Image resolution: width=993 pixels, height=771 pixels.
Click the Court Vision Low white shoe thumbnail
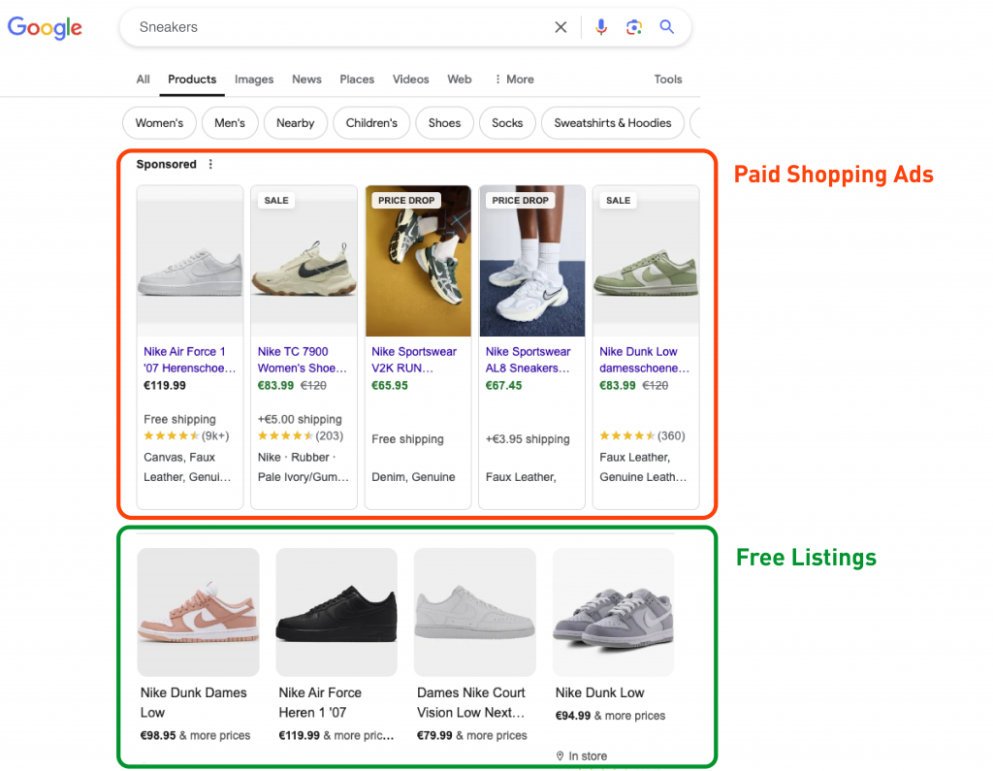pos(475,612)
